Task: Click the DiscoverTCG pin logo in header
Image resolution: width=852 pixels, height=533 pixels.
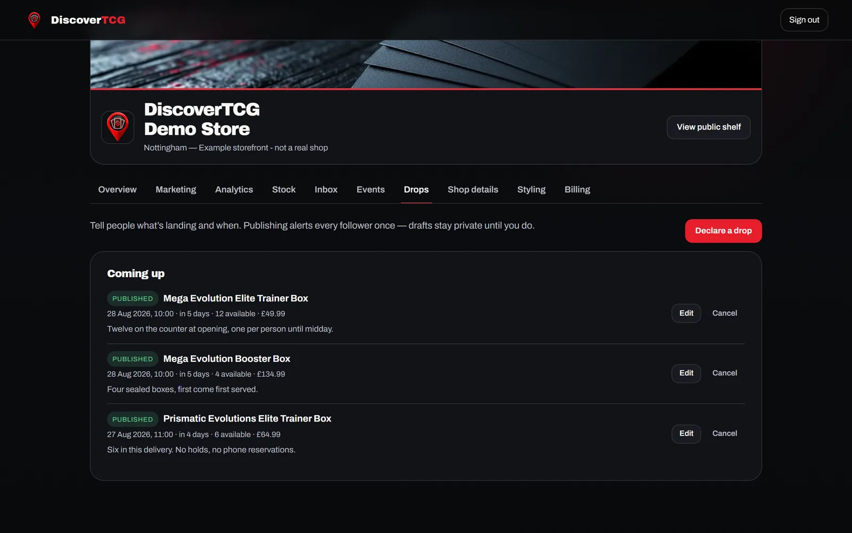Action: coord(34,20)
